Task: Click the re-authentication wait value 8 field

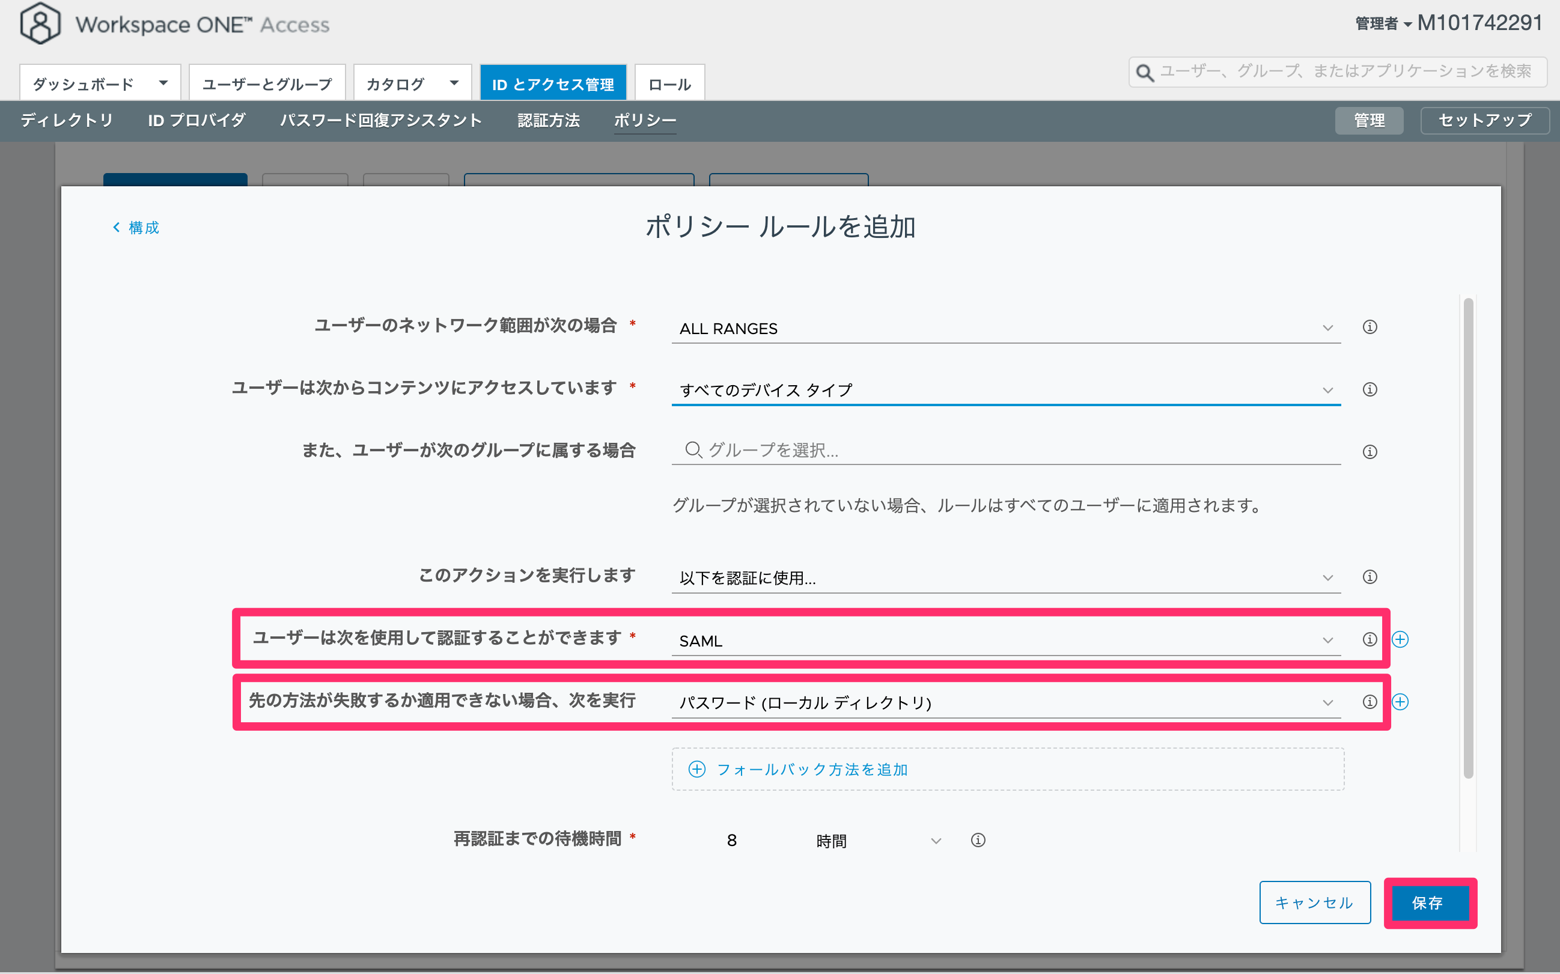Action: tap(732, 841)
